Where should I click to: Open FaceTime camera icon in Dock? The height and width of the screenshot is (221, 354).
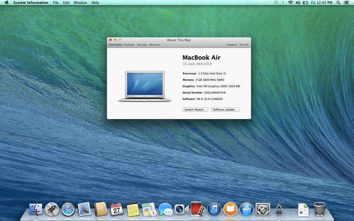[182, 209]
